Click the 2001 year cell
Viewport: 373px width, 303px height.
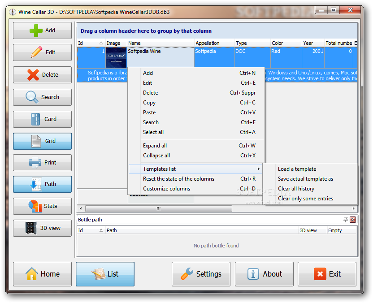[313, 57]
